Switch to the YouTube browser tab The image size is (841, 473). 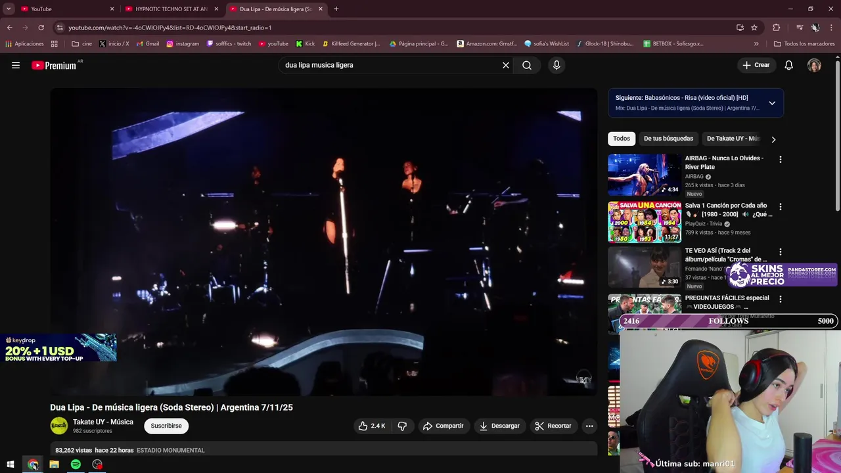tap(64, 9)
